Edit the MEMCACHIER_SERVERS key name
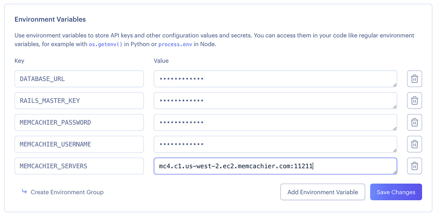 click(x=79, y=166)
